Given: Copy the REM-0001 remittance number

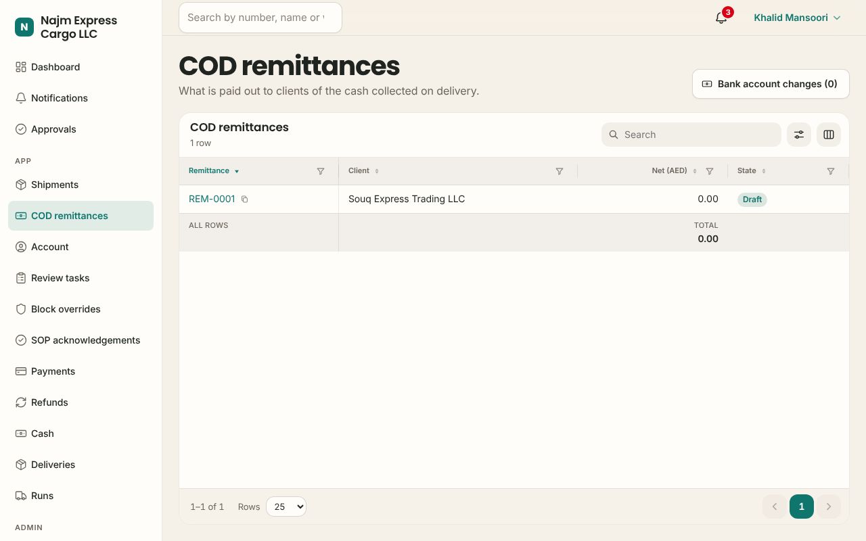Looking at the screenshot, I should [245, 199].
